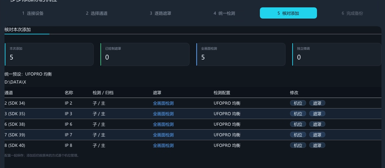Select channel cell 7 (SDK 39)
Viewport: 385px width, 168px height.
pos(15,135)
